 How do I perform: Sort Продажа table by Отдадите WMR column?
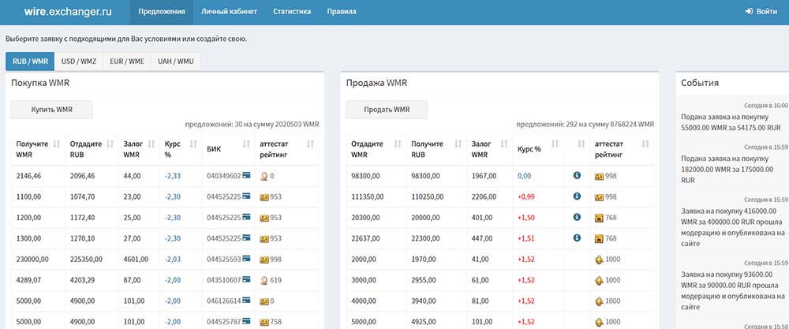click(398, 144)
